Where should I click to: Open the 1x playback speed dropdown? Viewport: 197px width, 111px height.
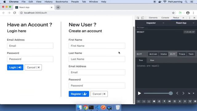pyautogui.click(x=191, y=93)
